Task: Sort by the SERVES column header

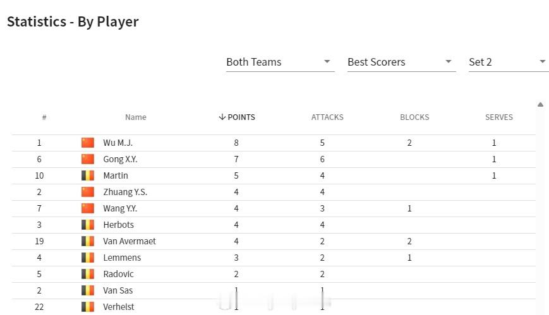Action: 499,117
